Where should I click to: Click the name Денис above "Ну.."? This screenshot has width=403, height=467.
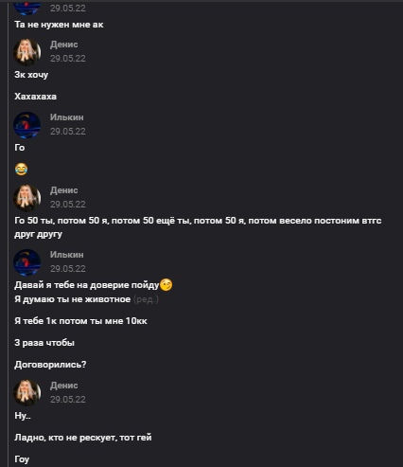64,386
